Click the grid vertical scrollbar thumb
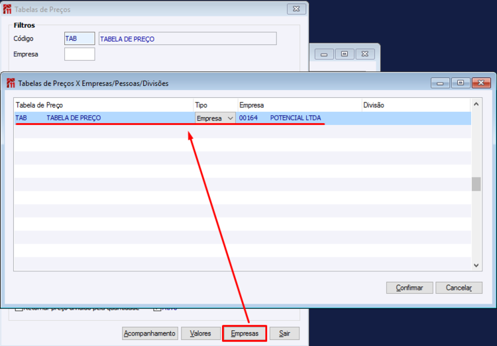Screen dimensions: 497x346 pos(476,184)
